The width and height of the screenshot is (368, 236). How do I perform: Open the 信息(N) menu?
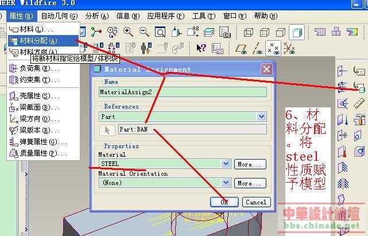pos(128,16)
